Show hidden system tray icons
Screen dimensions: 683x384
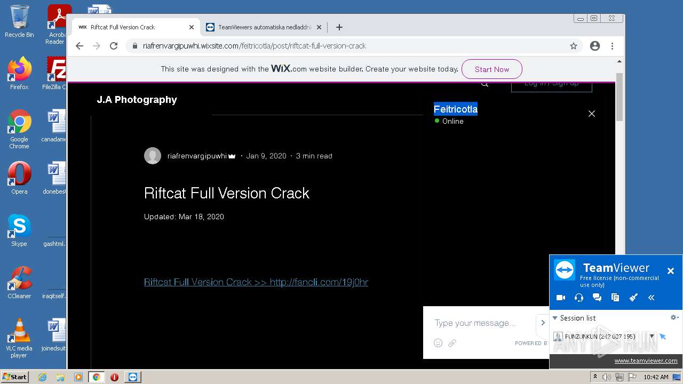(595, 377)
